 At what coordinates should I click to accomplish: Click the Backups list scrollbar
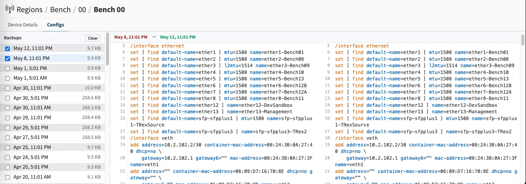(107, 49)
